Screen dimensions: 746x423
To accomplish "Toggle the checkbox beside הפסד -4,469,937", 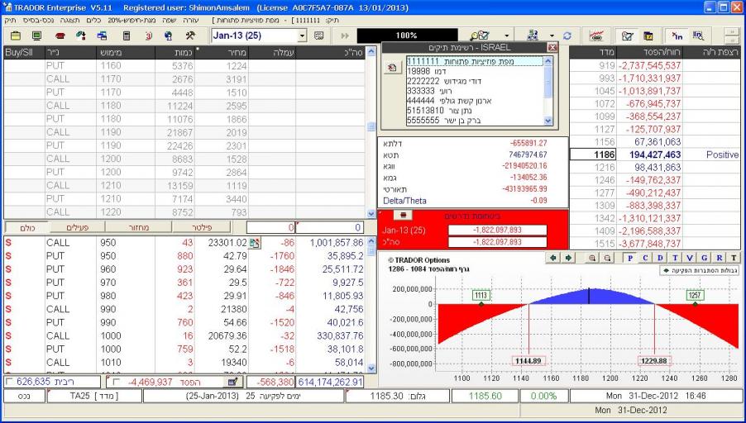I will [x=115, y=382].
